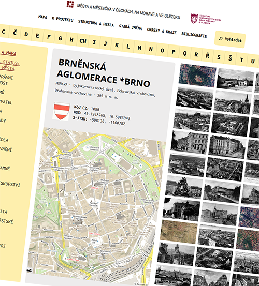Open the O PROJEKTU page
Screen dimensions: 259x286
[63, 19]
